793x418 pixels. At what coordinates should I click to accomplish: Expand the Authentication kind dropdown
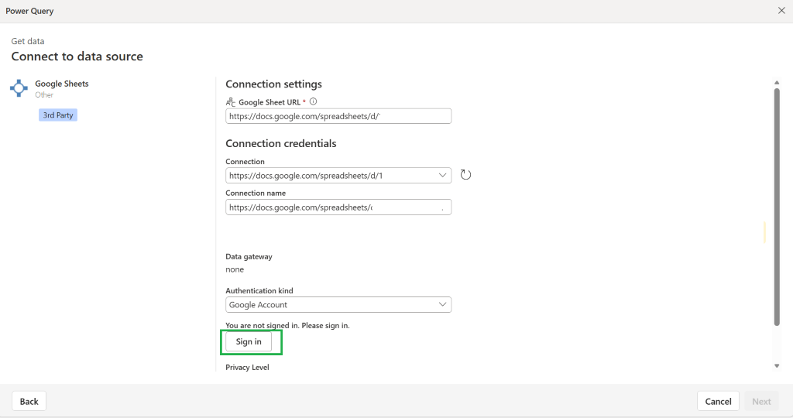coord(338,305)
